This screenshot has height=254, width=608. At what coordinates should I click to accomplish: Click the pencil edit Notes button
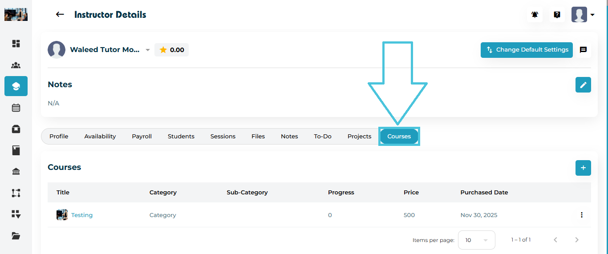(x=583, y=85)
